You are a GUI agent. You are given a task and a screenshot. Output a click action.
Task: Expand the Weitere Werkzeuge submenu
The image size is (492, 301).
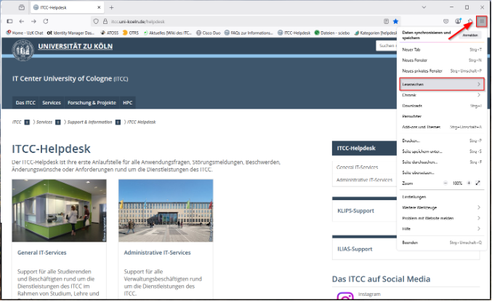(x=442, y=207)
